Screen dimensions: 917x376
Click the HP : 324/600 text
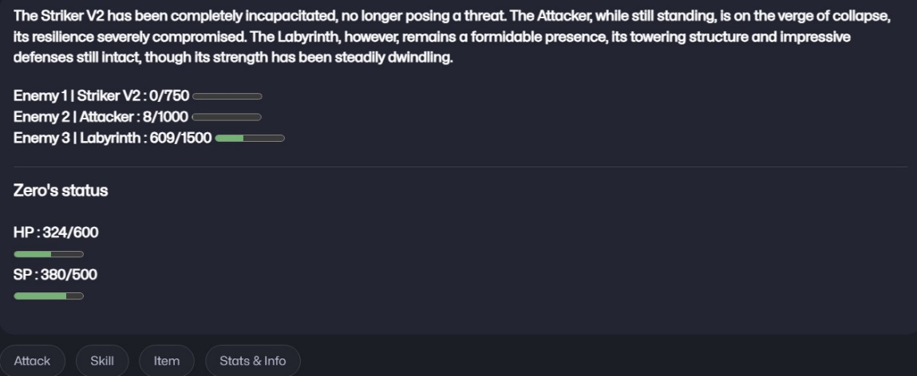[56, 233]
